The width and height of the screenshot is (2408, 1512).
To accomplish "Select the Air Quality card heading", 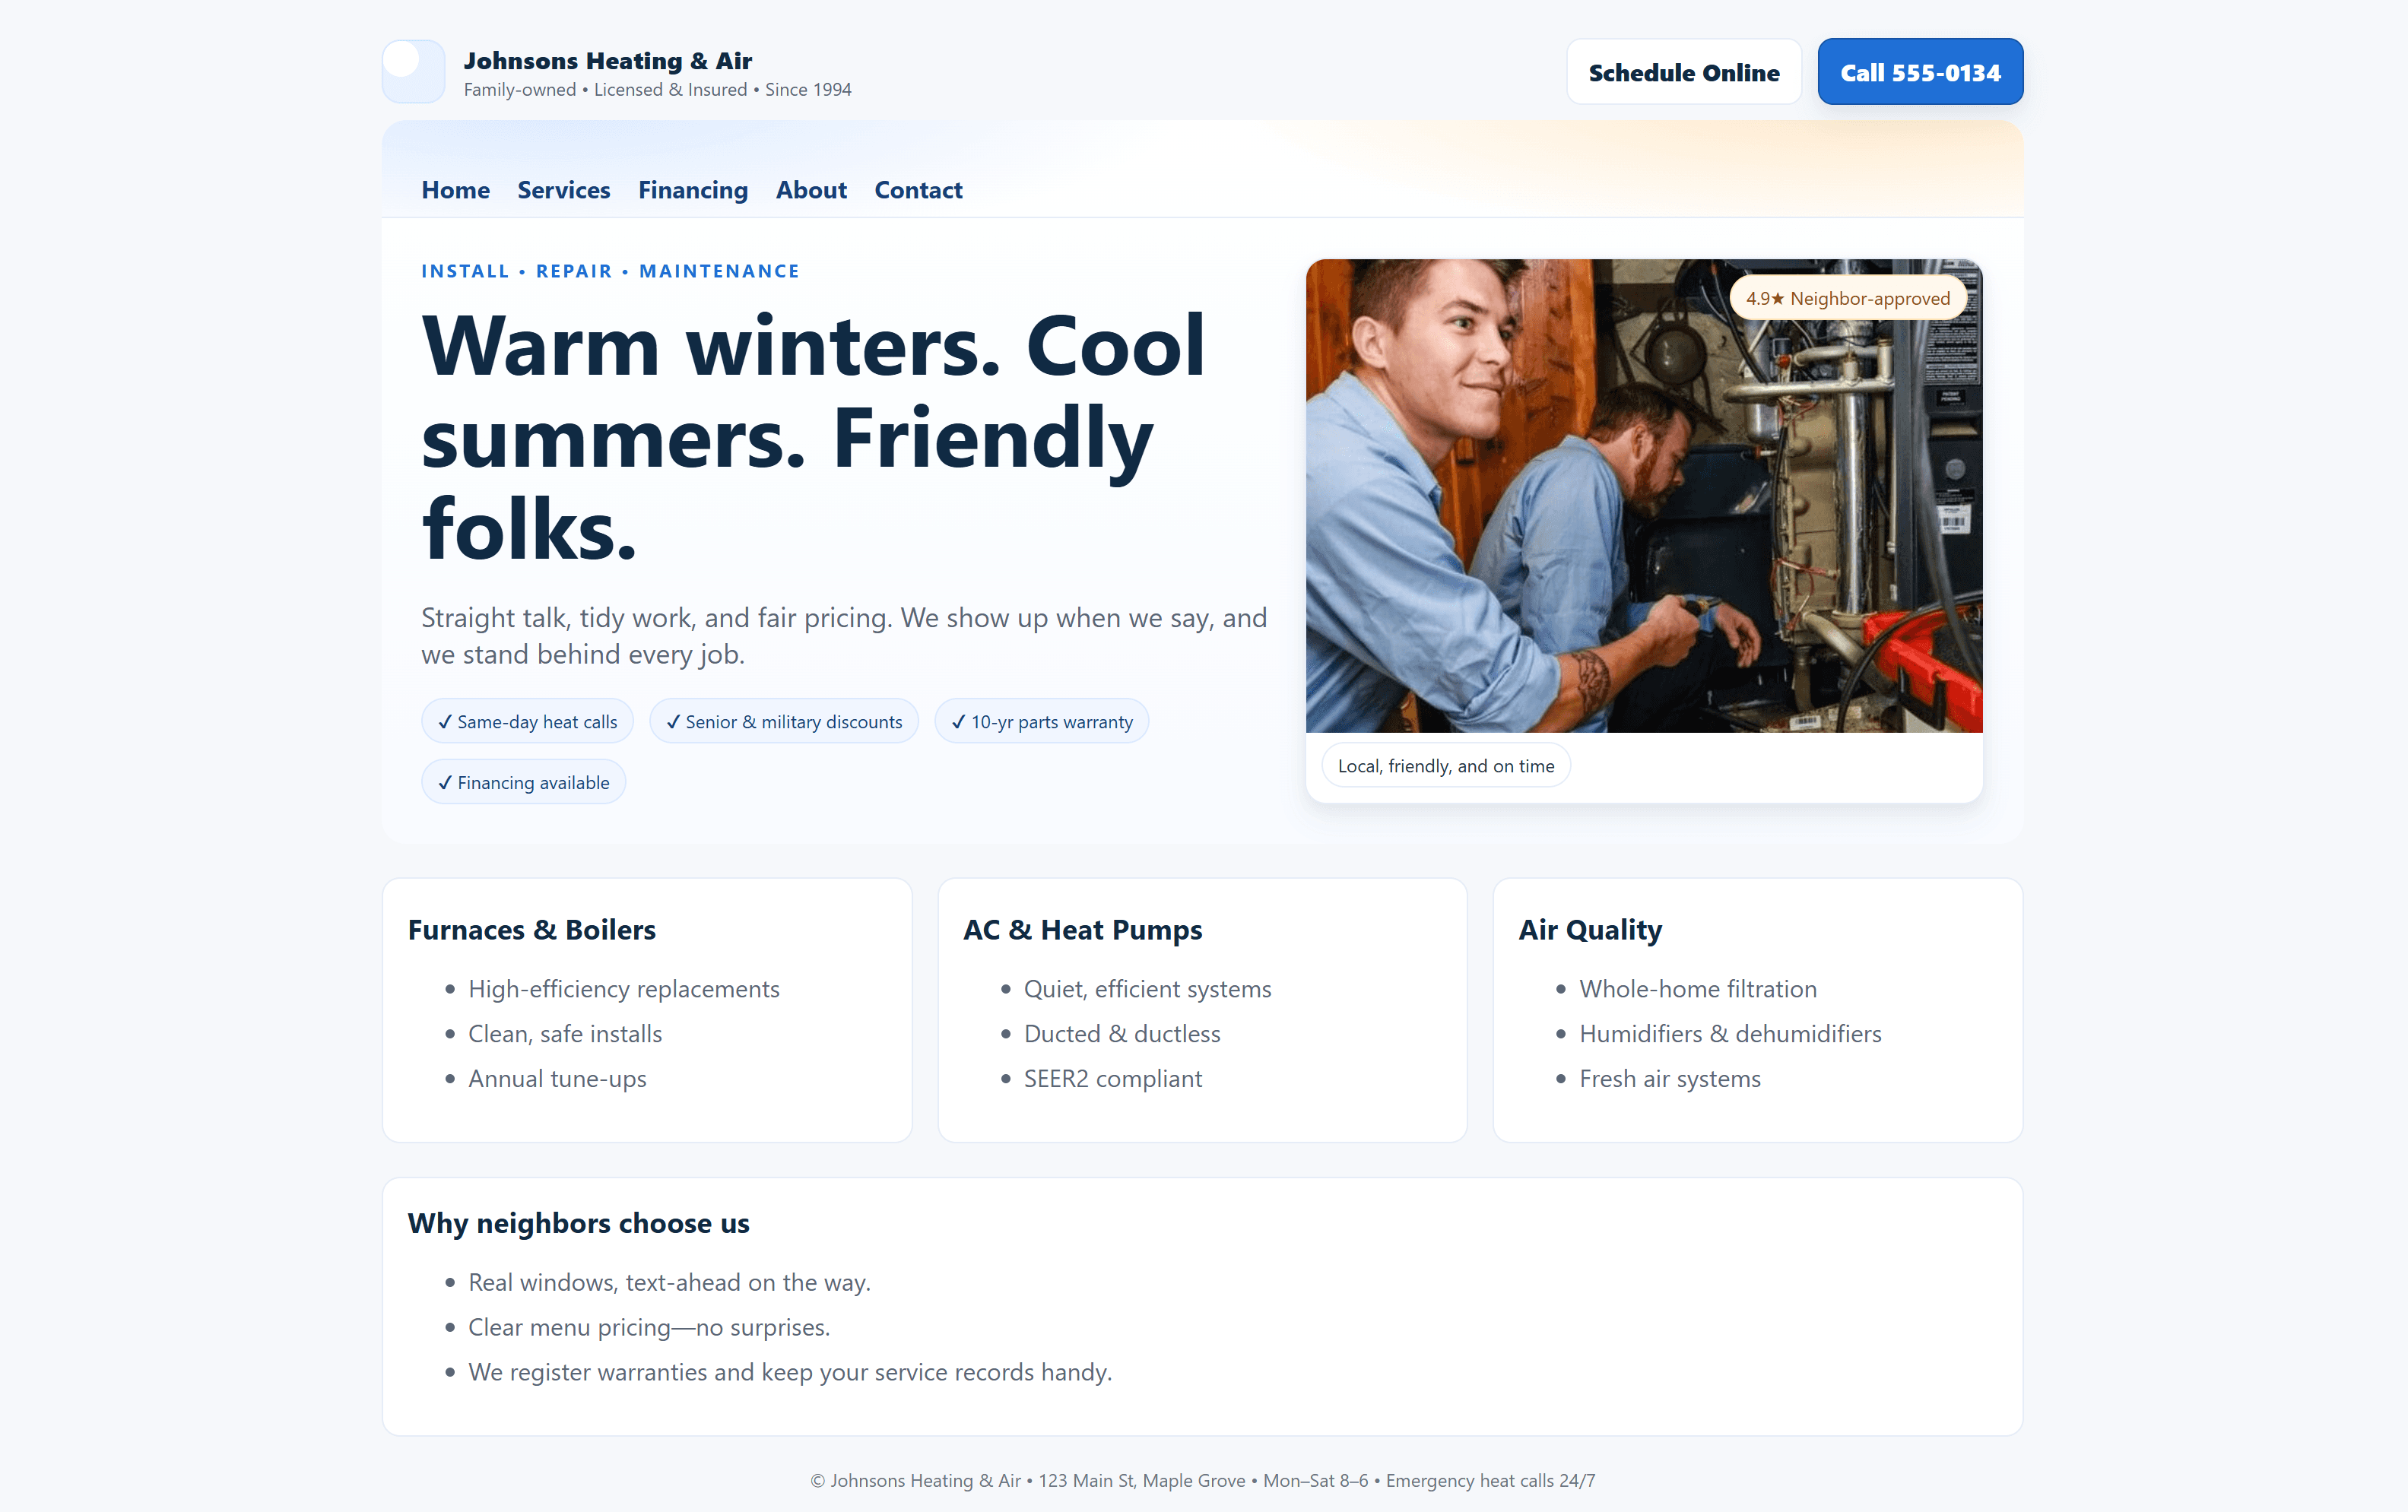I will [x=1590, y=930].
